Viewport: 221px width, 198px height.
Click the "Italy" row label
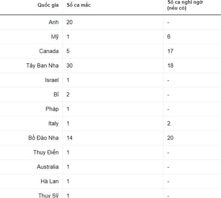tap(53, 123)
